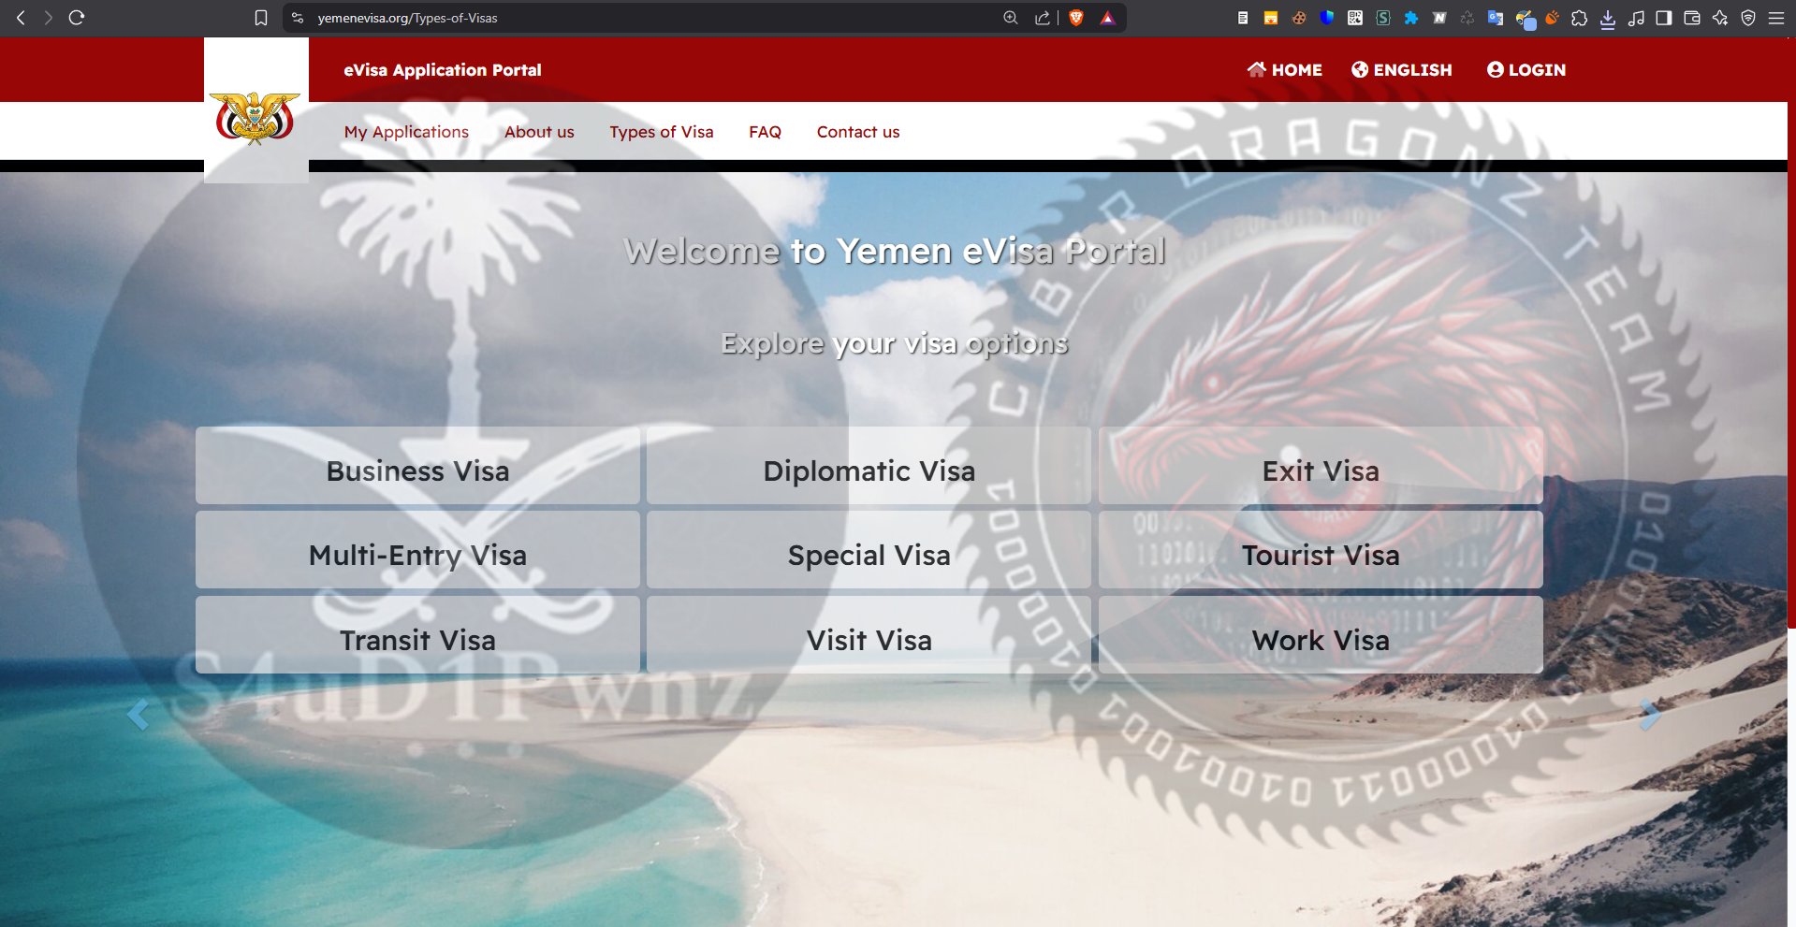Open the cookie extension icon
1796x927 pixels.
[x=1299, y=18]
